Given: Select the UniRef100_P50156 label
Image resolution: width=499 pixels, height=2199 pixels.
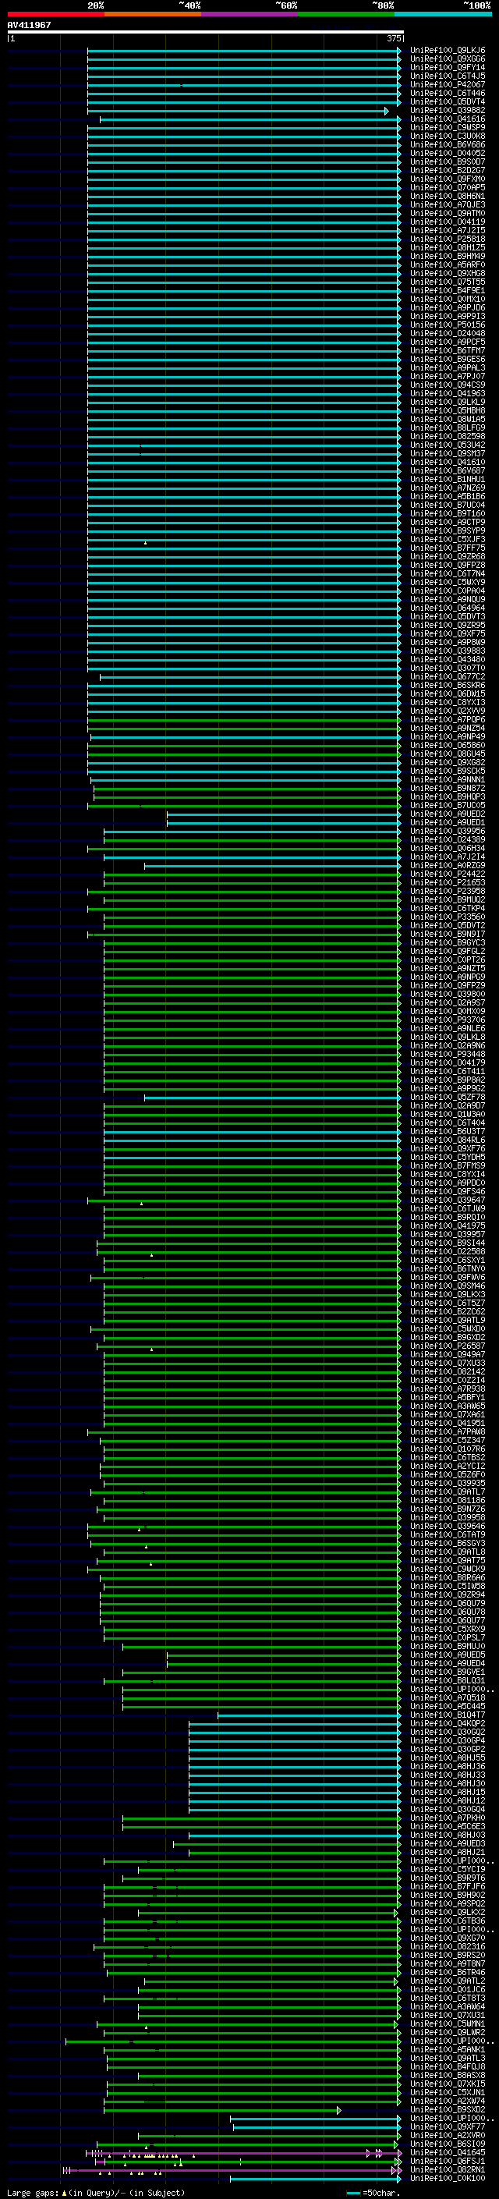Looking at the screenshot, I should click(448, 325).
